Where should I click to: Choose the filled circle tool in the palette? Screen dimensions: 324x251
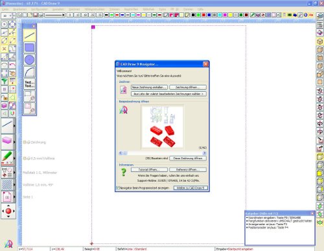29,60
